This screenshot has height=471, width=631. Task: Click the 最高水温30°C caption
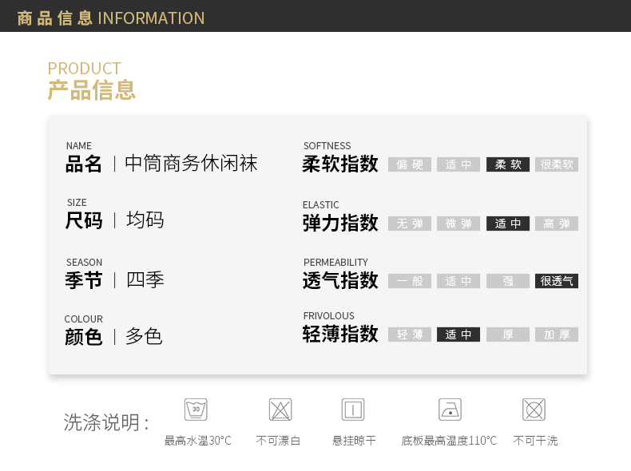(197, 441)
